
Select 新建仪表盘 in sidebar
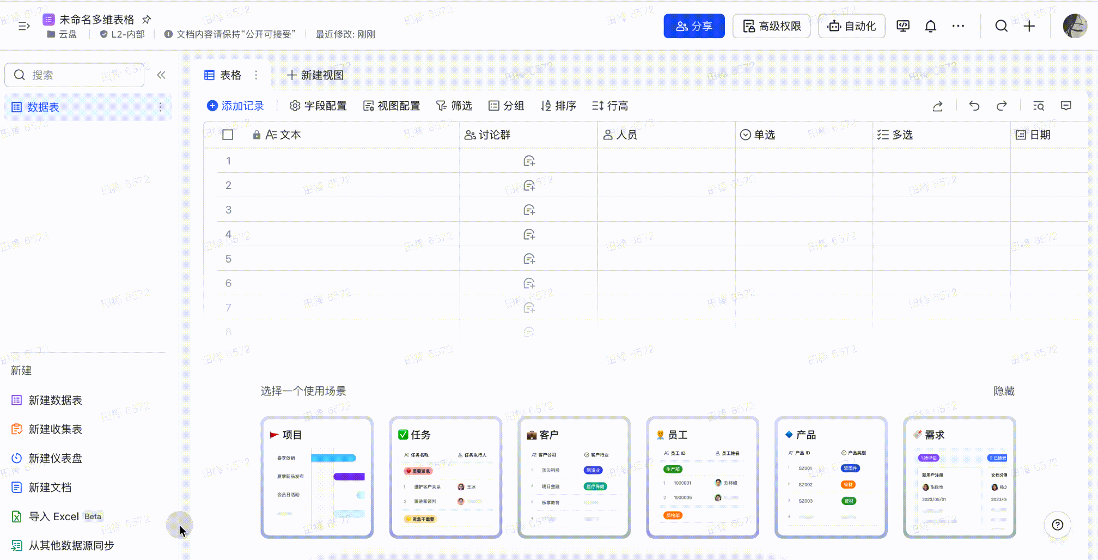[x=55, y=458]
